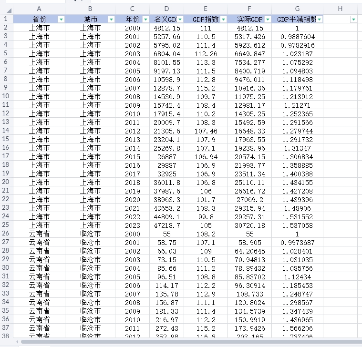Select cell with value 5257.66
The width and height of the screenshot is (362, 347).
pyautogui.click(x=166, y=36)
